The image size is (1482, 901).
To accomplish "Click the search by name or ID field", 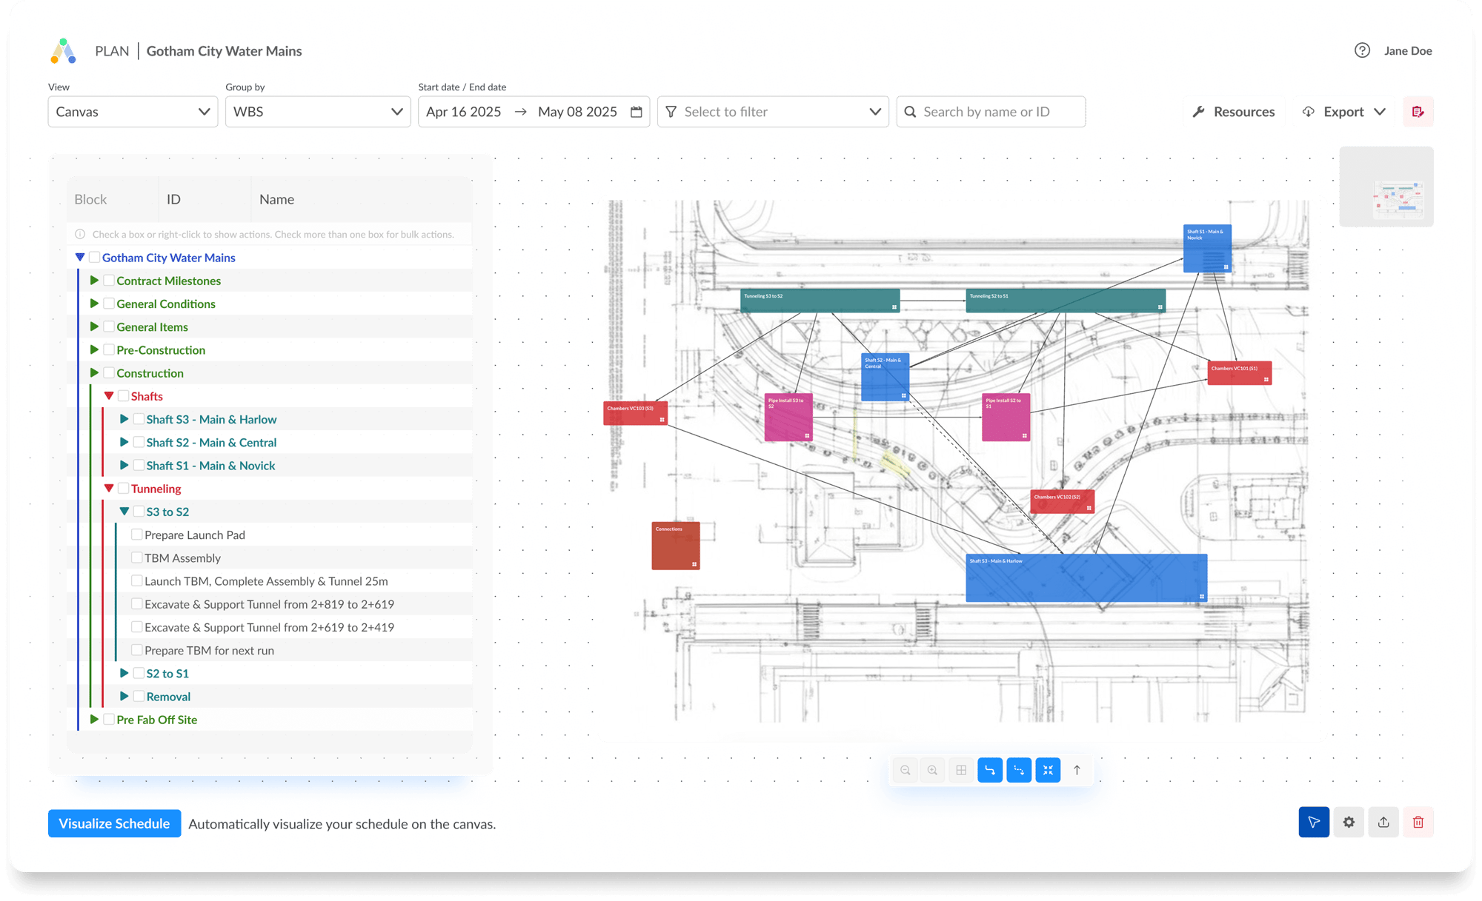I will click(x=990, y=111).
